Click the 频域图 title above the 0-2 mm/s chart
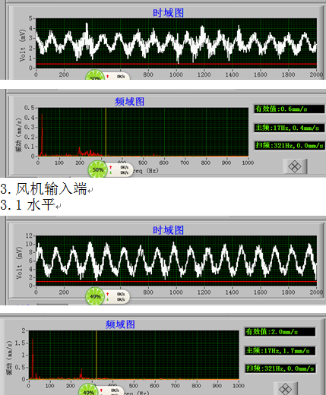 coord(120,324)
